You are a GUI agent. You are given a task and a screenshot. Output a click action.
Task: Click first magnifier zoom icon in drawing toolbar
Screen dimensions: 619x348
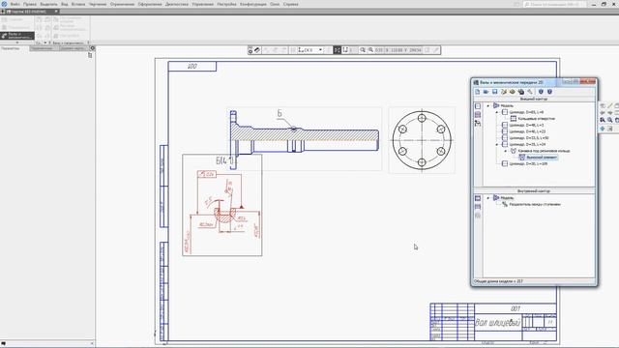[x=363, y=50]
